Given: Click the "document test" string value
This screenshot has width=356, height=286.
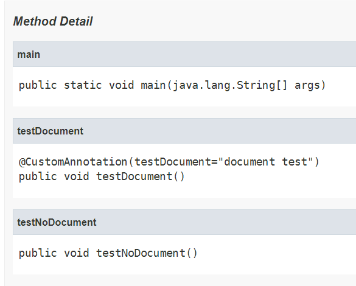Looking at the screenshot, I should (266, 162).
